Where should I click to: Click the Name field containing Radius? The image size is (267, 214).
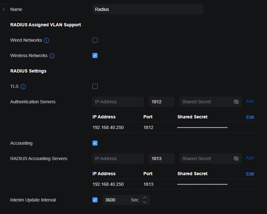tap(148, 9)
